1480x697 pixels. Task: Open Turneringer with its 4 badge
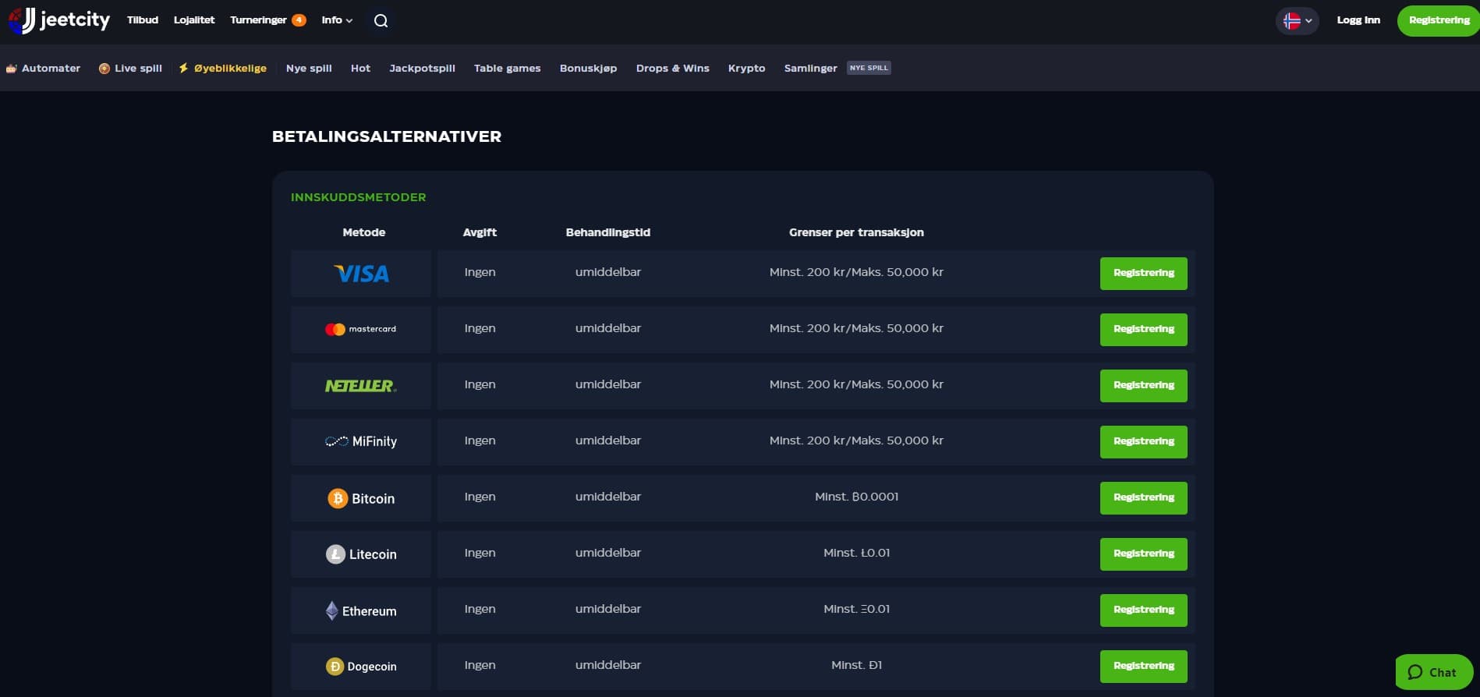(x=267, y=20)
